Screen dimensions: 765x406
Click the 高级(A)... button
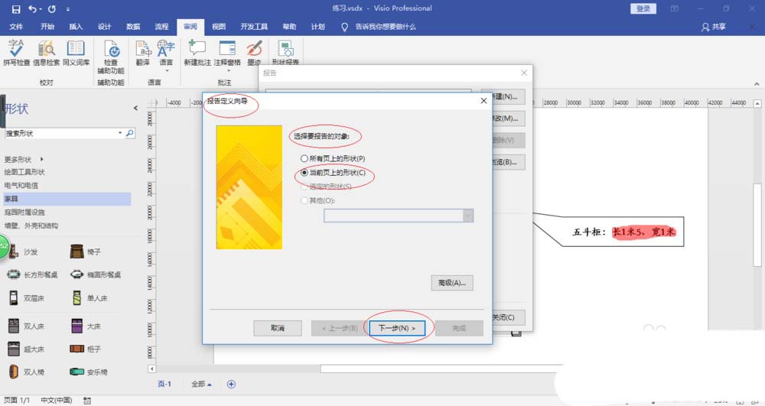(452, 283)
